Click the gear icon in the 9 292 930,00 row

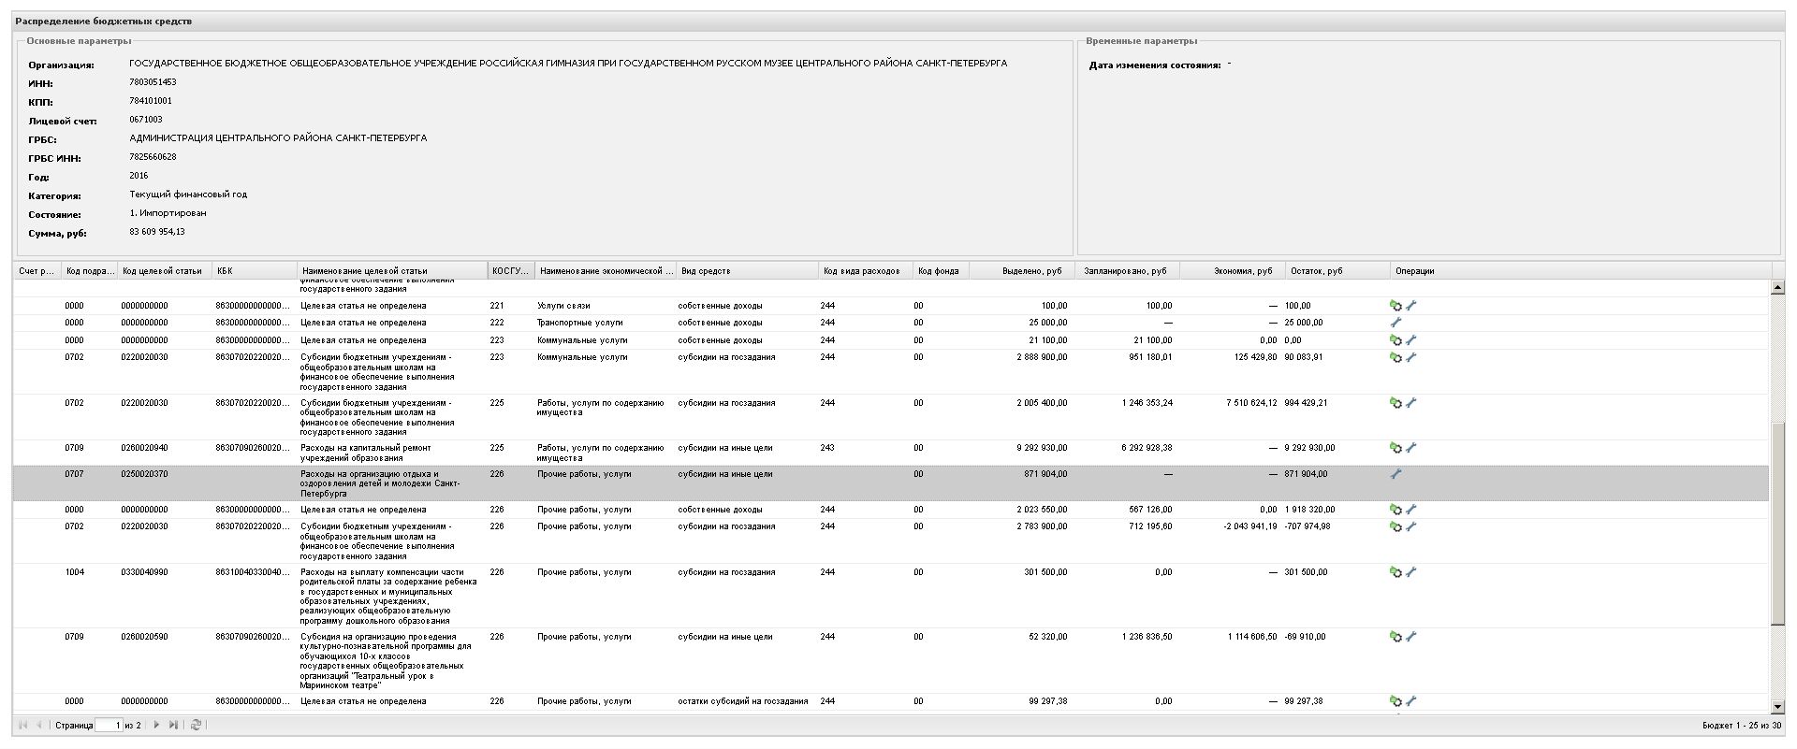[x=1395, y=448]
